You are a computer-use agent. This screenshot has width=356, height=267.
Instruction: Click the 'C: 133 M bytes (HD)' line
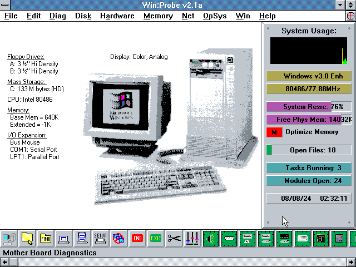tap(37, 89)
